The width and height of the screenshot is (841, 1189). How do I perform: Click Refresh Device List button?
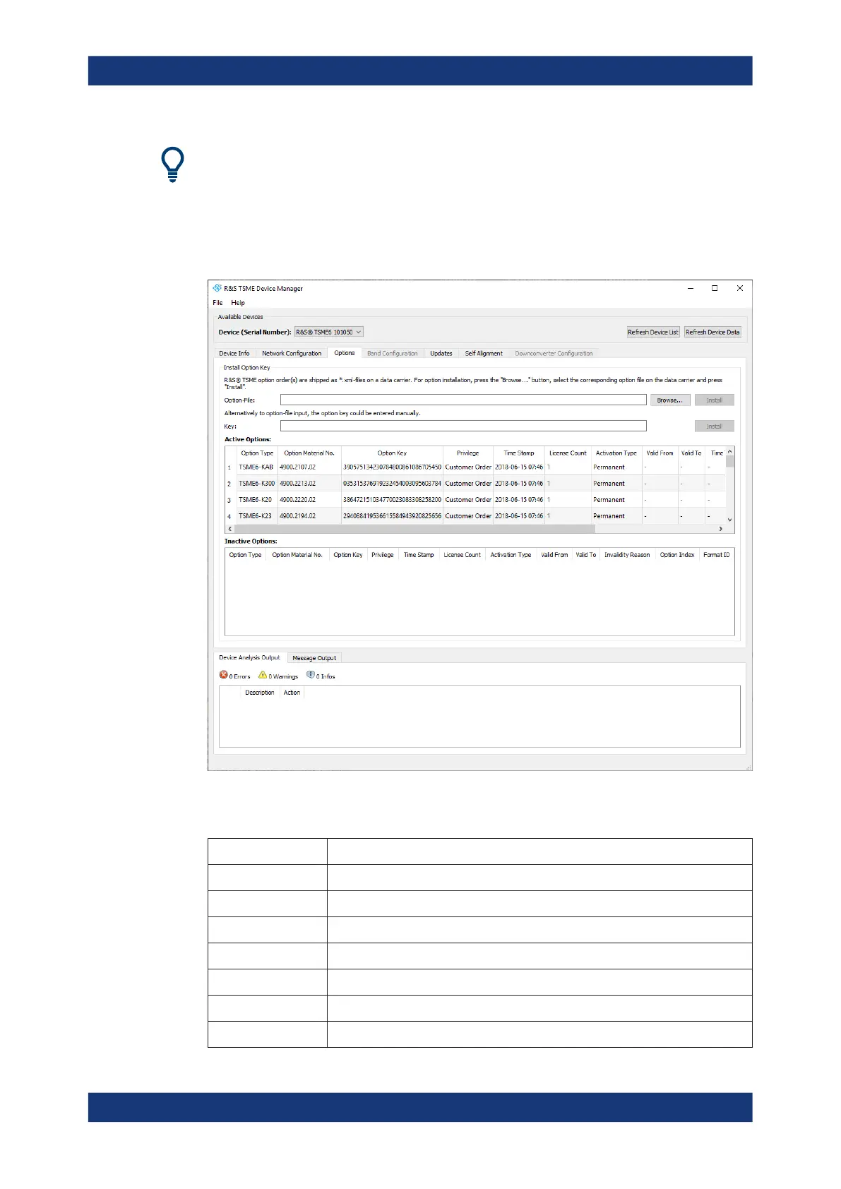653,332
